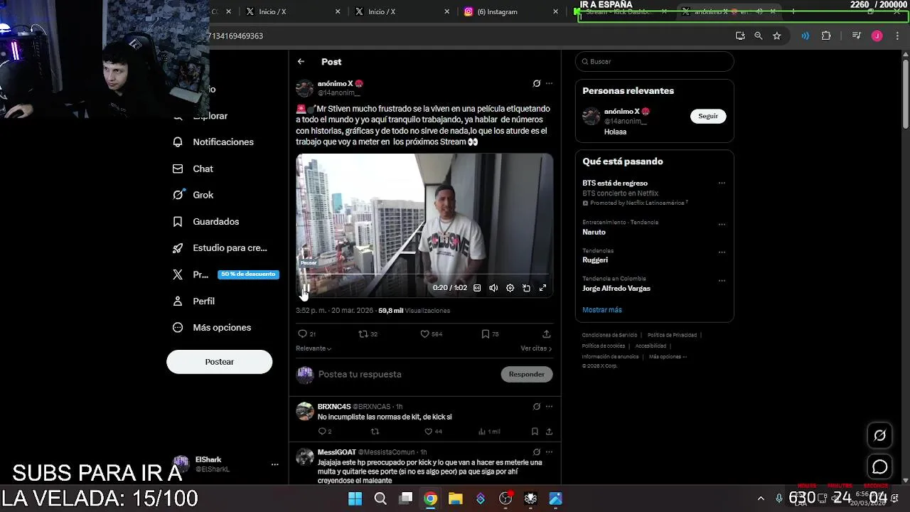
Task: Bookmark the BRXNC4S reply
Action: click(535, 432)
